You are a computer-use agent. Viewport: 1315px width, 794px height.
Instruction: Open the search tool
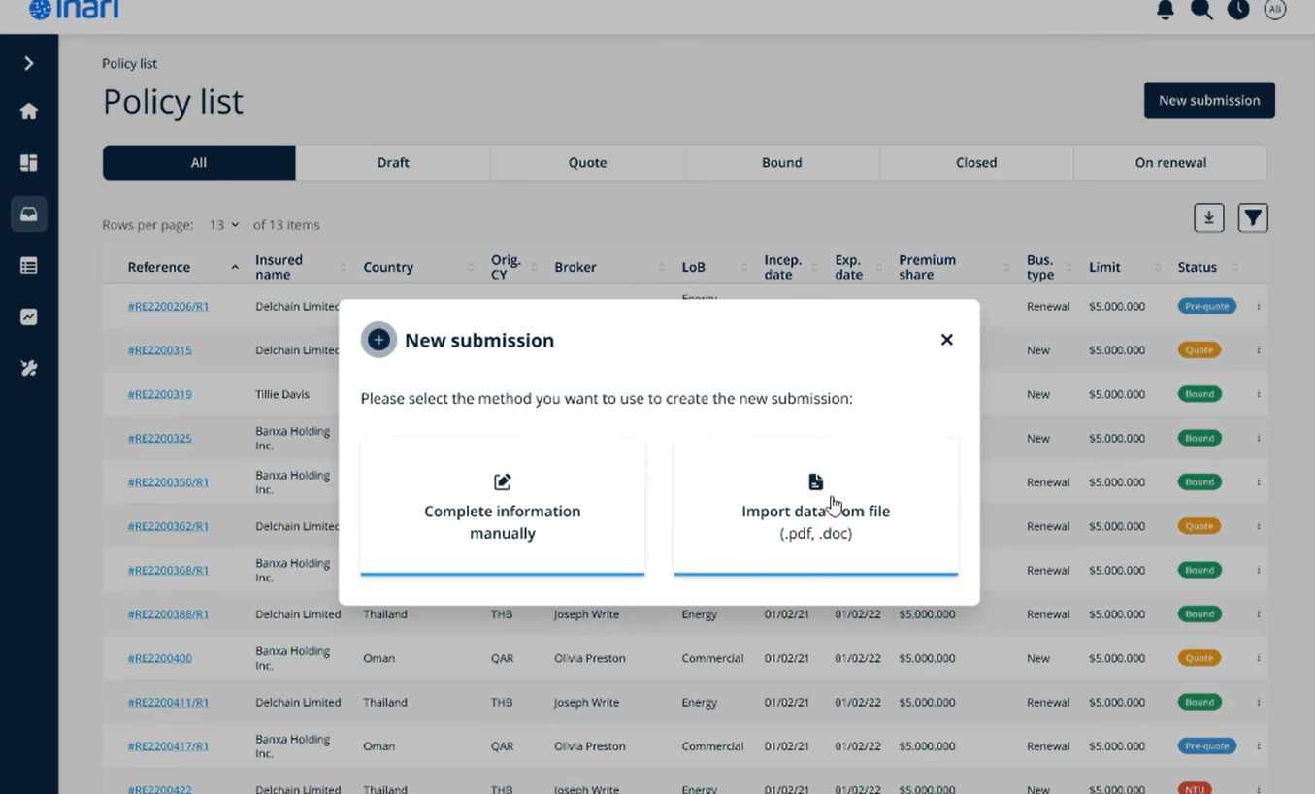1201,10
